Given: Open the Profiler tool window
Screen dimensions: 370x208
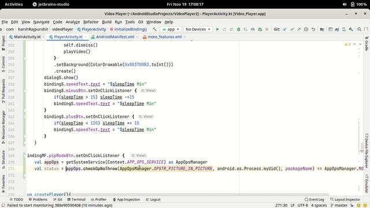Looking at the screenshot, I should click(98, 199).
